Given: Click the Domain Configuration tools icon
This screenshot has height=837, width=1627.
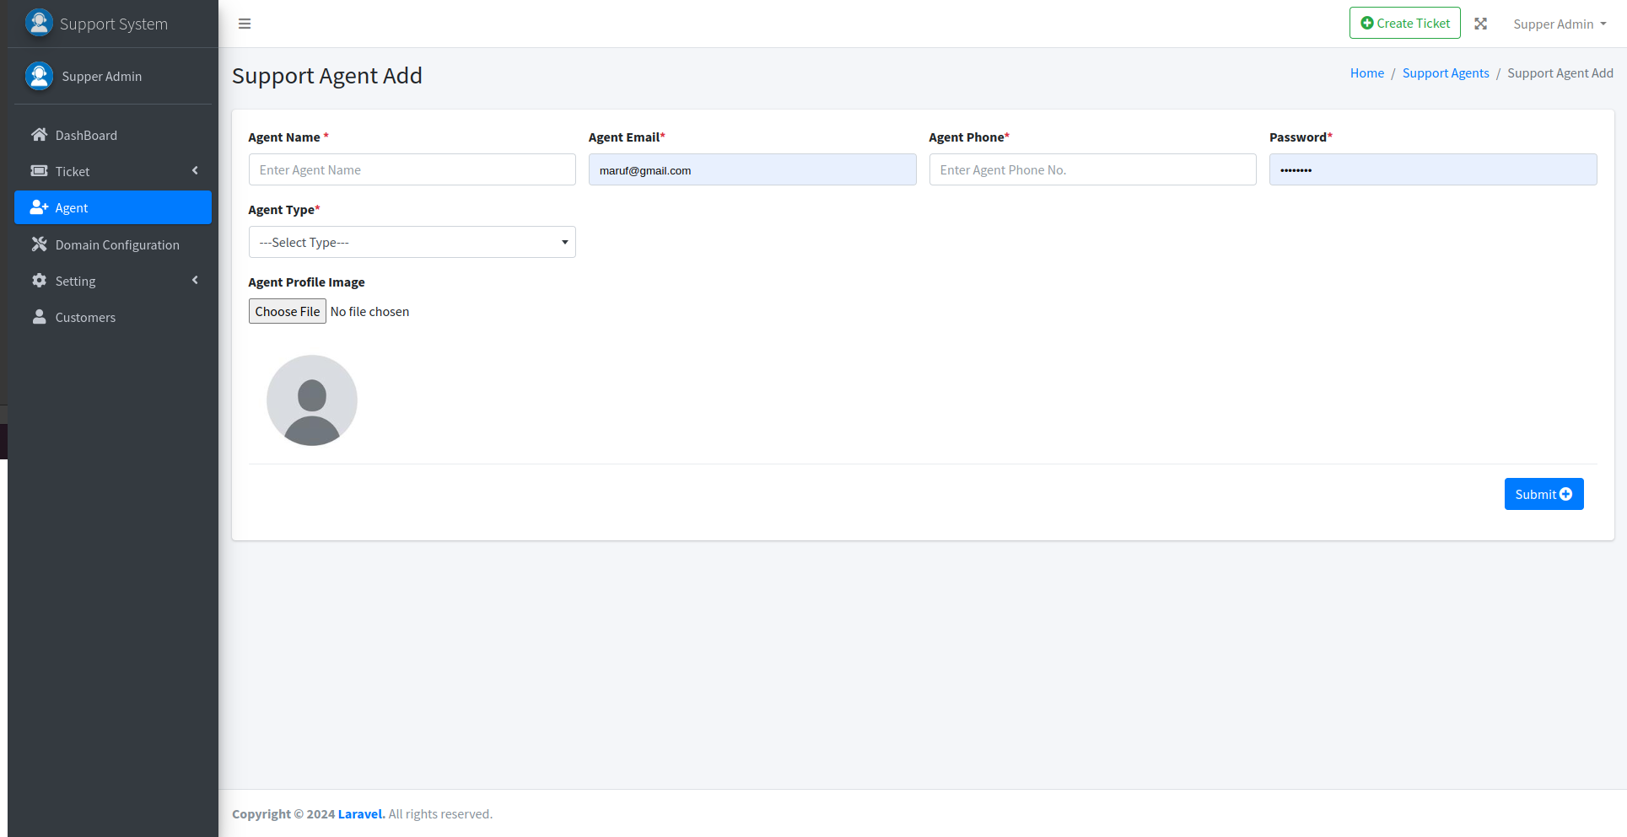Looking at the screenshot, I should (39, 244).
